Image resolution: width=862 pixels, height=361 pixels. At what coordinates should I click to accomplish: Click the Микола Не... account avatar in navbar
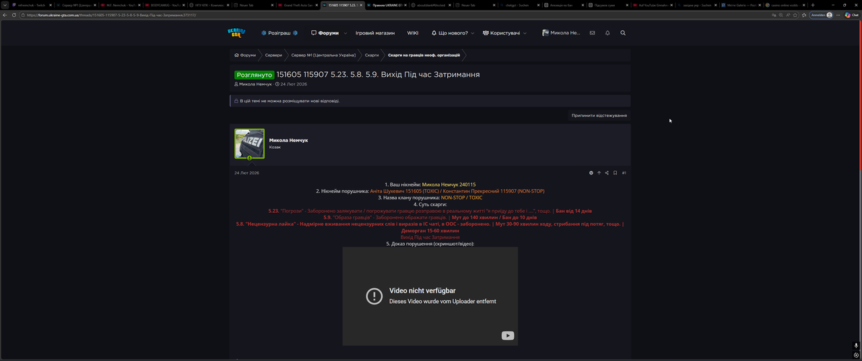tap(545, 33)
